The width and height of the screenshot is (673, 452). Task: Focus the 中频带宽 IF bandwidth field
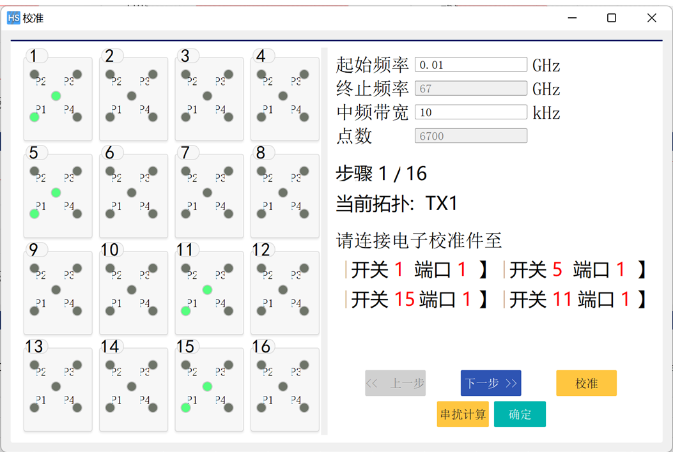click(x=470, y=112)
